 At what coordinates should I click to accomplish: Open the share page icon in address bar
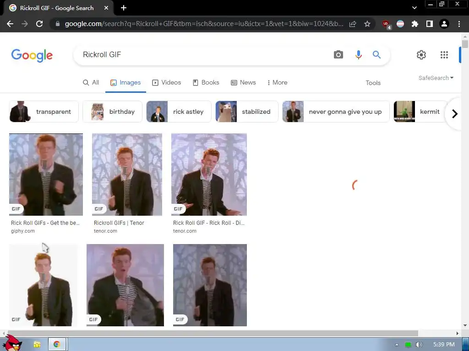pos(353,24)
